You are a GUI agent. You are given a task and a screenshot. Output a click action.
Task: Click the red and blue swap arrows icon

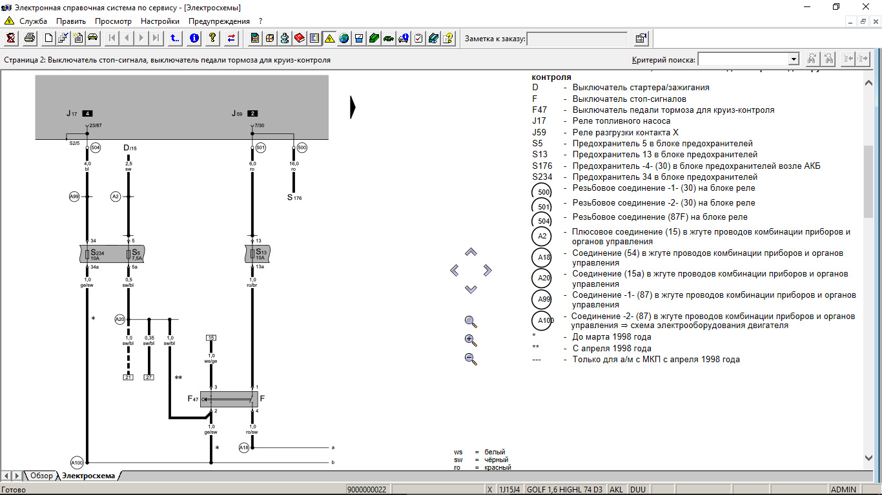(231, 38)
